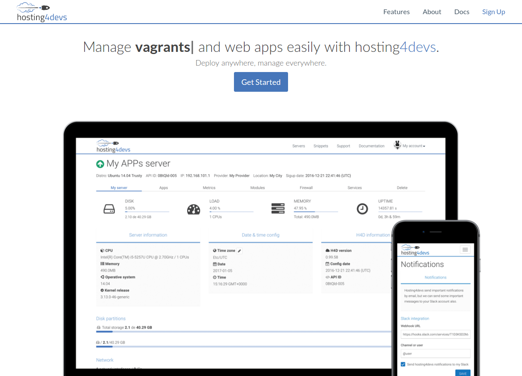Click the Disk partitions heading
This screenshot has height=376, width=522.
point(111,319)
